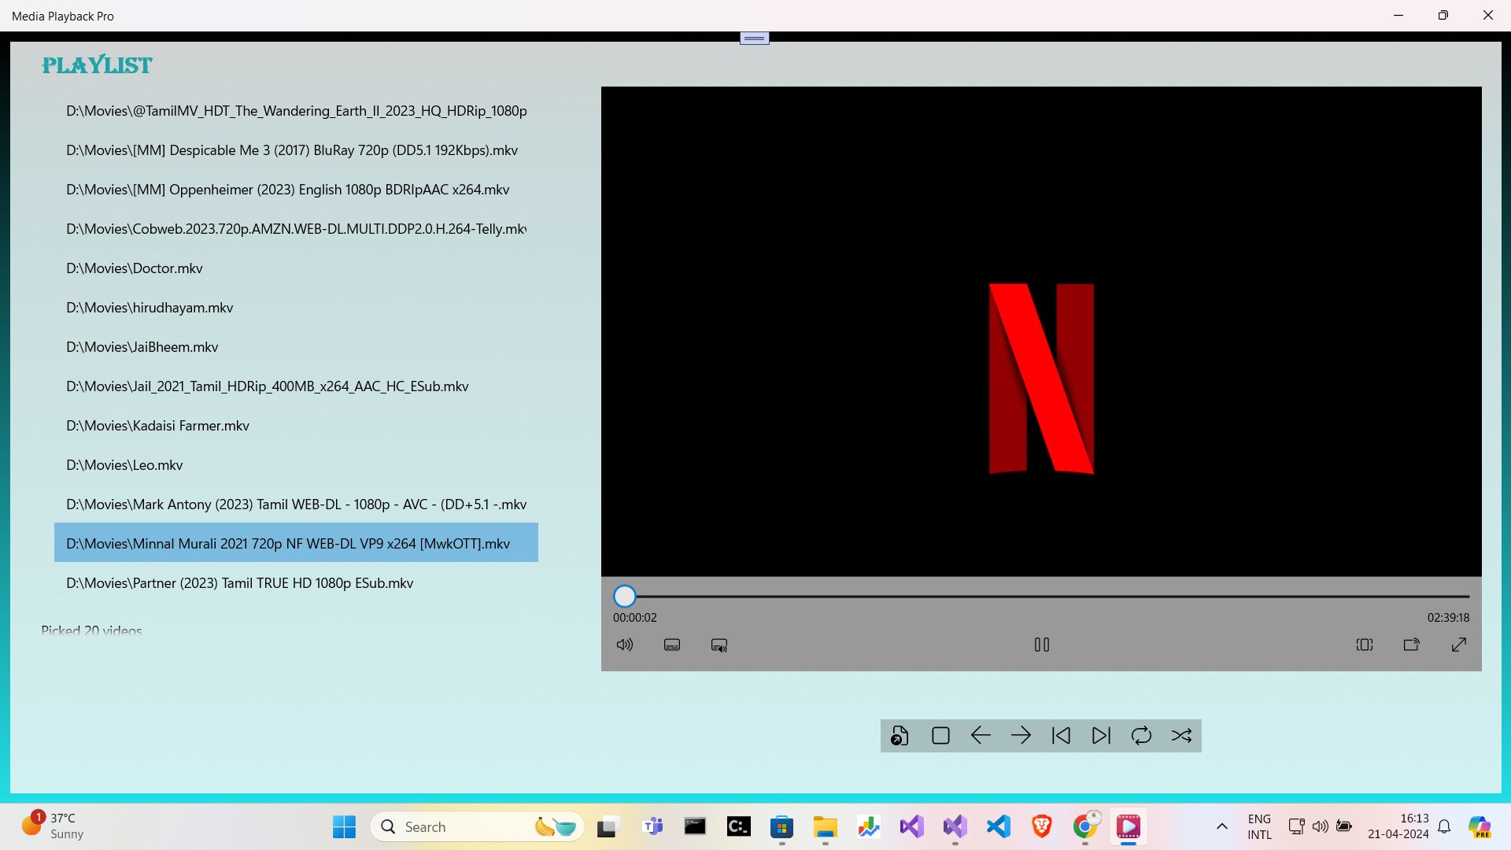Open the weather widget showing 37°C
This screenshot has width=1511, height=850.
tap(54, 826)
